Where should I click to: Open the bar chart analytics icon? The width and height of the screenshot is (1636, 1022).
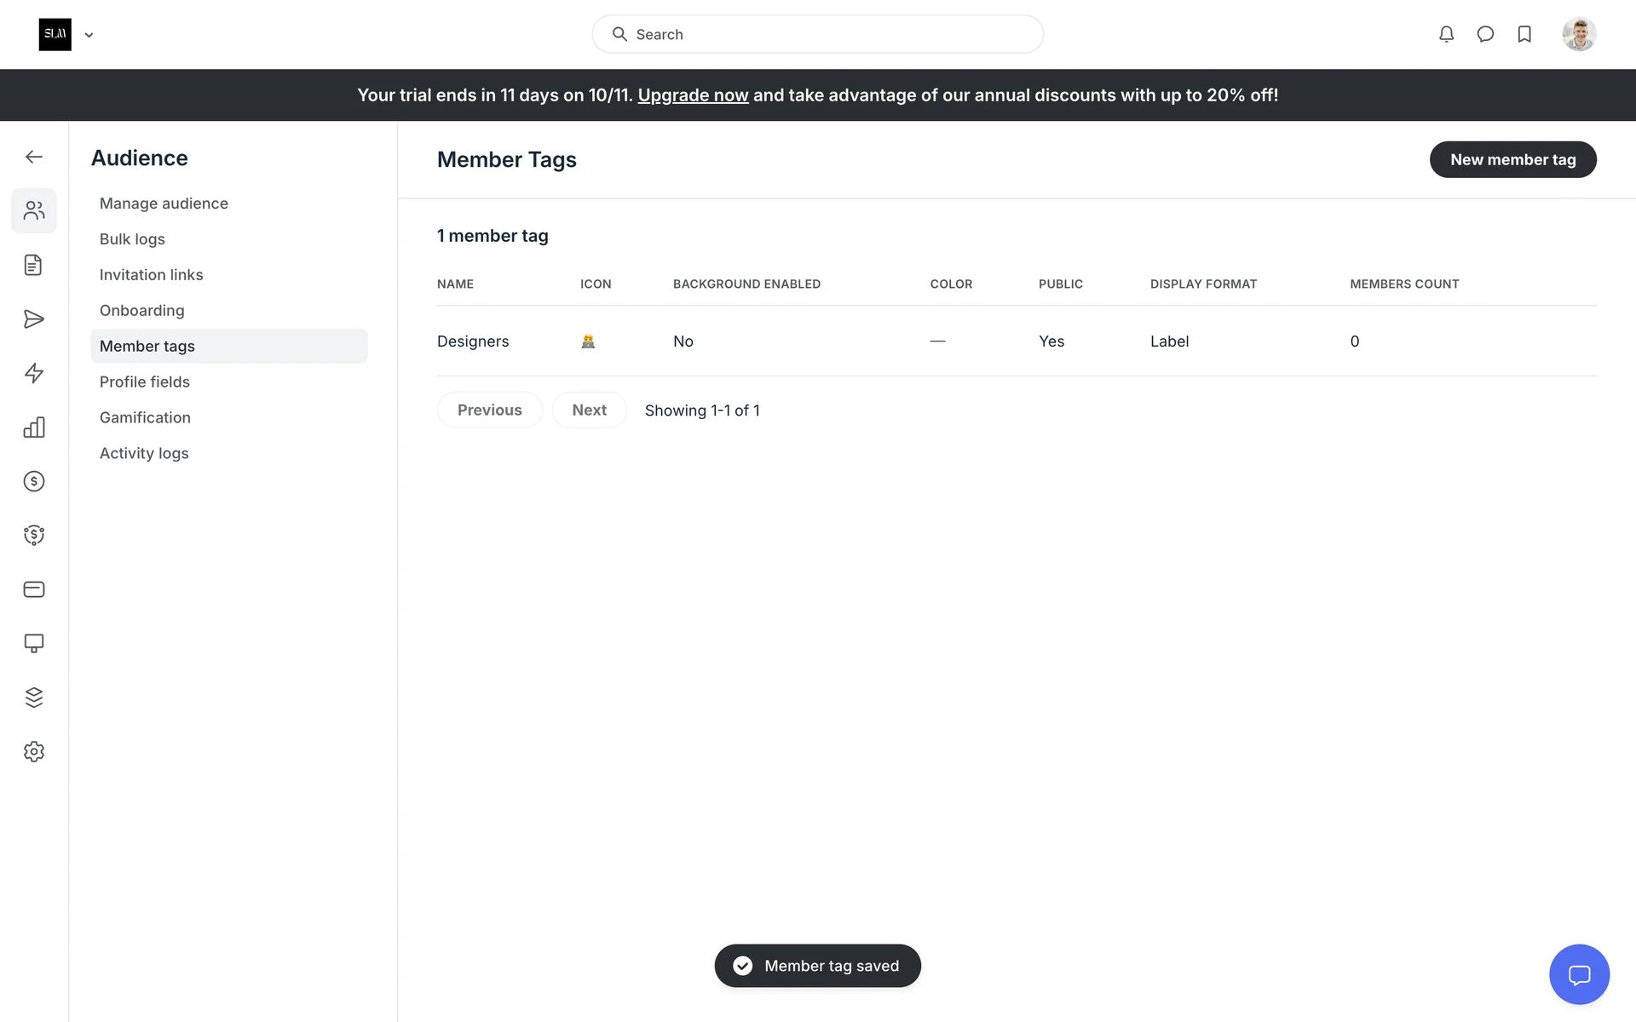point(34,428)
